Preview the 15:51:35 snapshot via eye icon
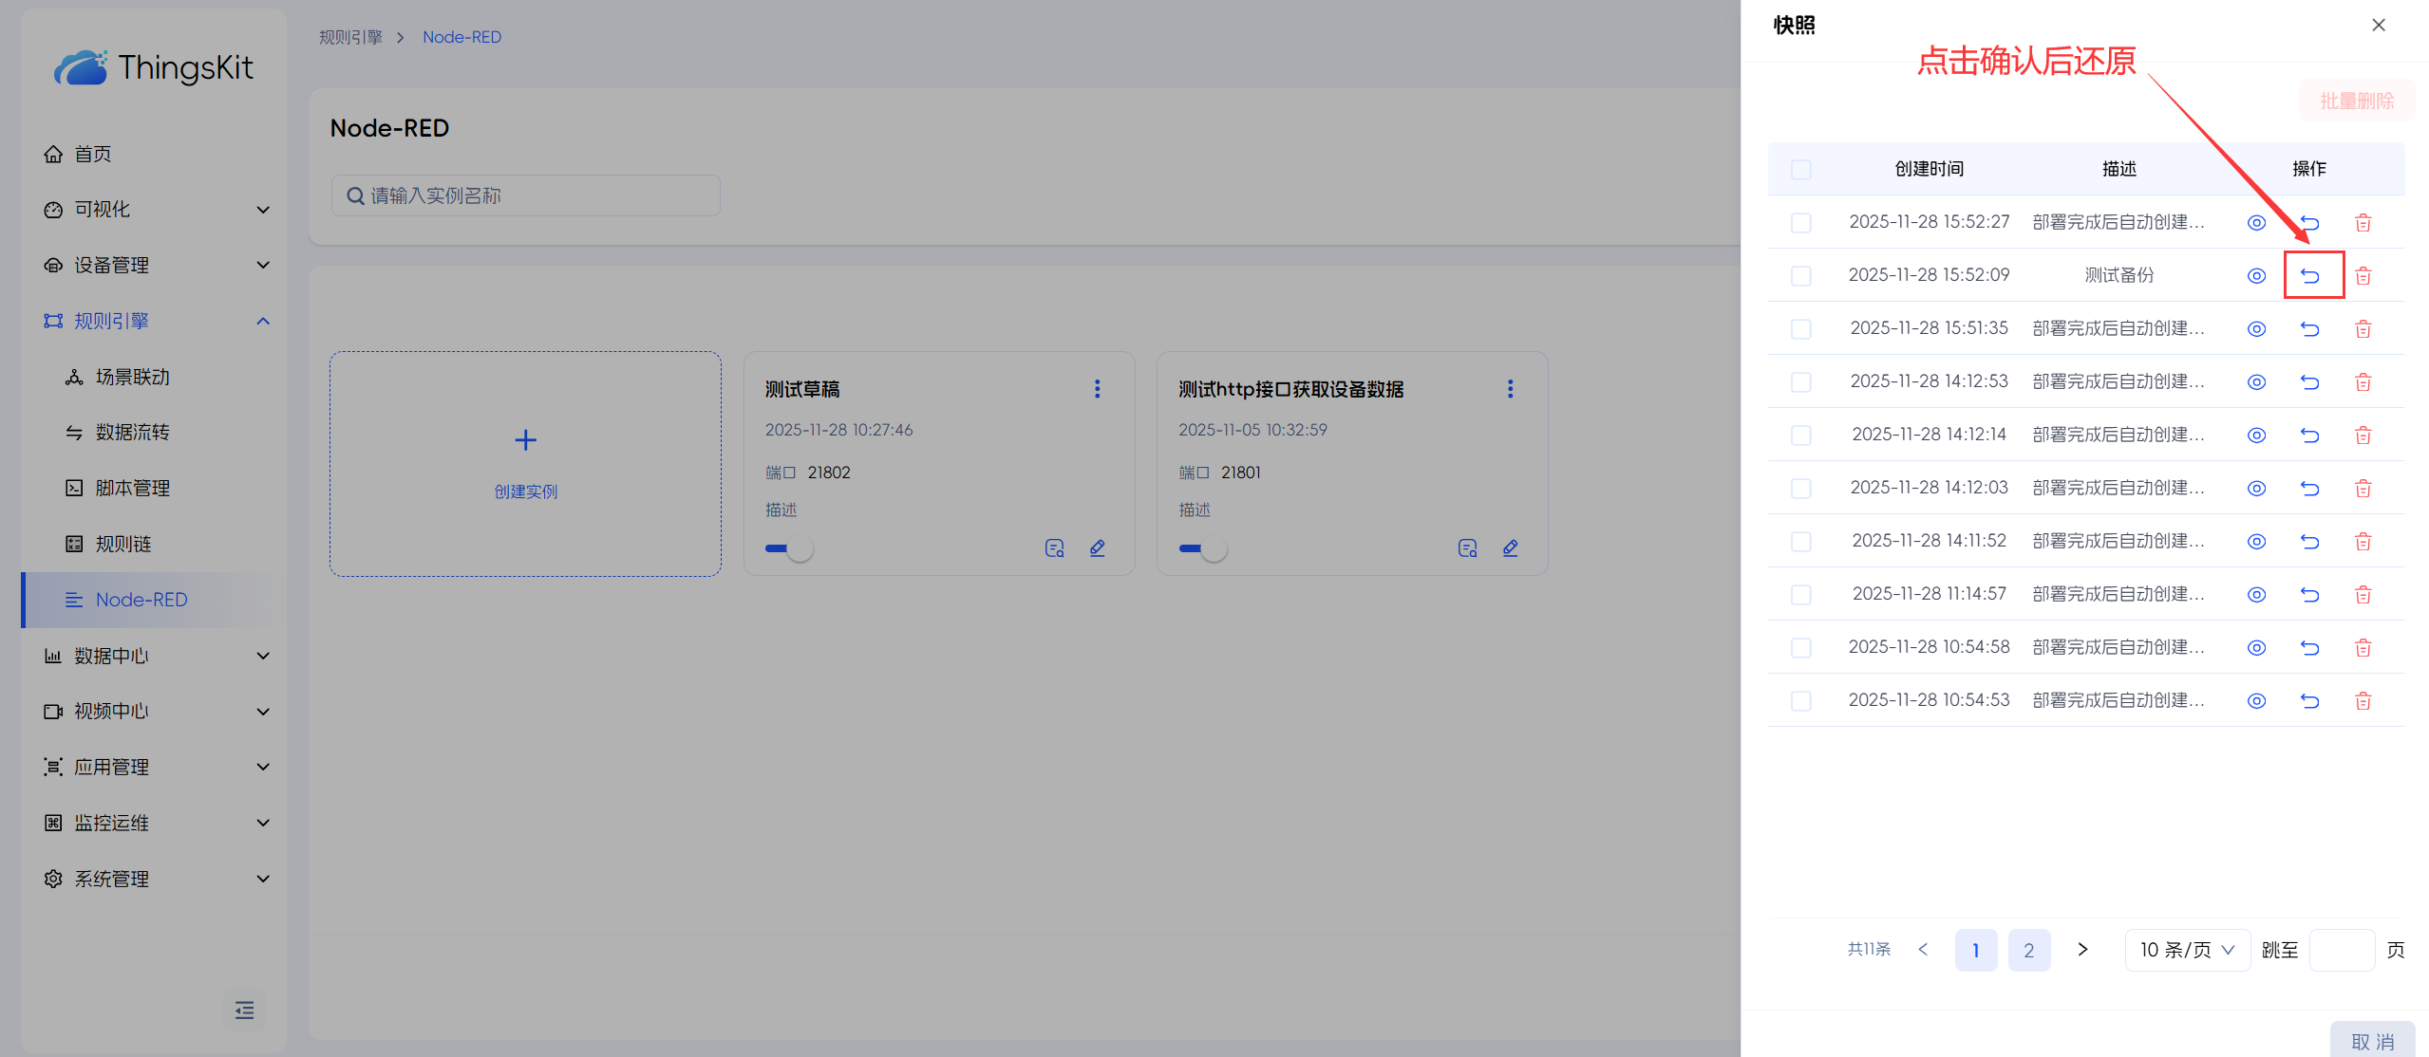 coord(2256,329)
